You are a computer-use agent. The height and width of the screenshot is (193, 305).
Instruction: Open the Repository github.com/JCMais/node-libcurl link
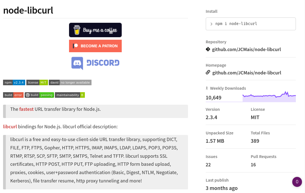click(246, 49)
